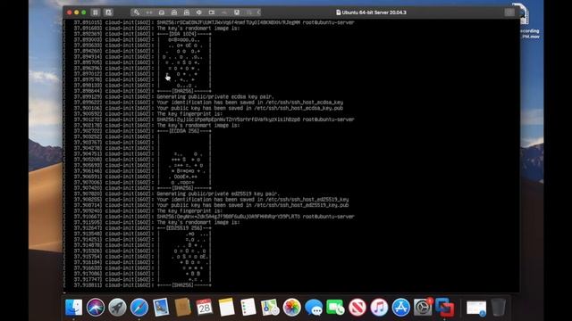Click the camera device icon in toolbar
The height and width of the screenshot is (321, 572).
tap(212, 12)
